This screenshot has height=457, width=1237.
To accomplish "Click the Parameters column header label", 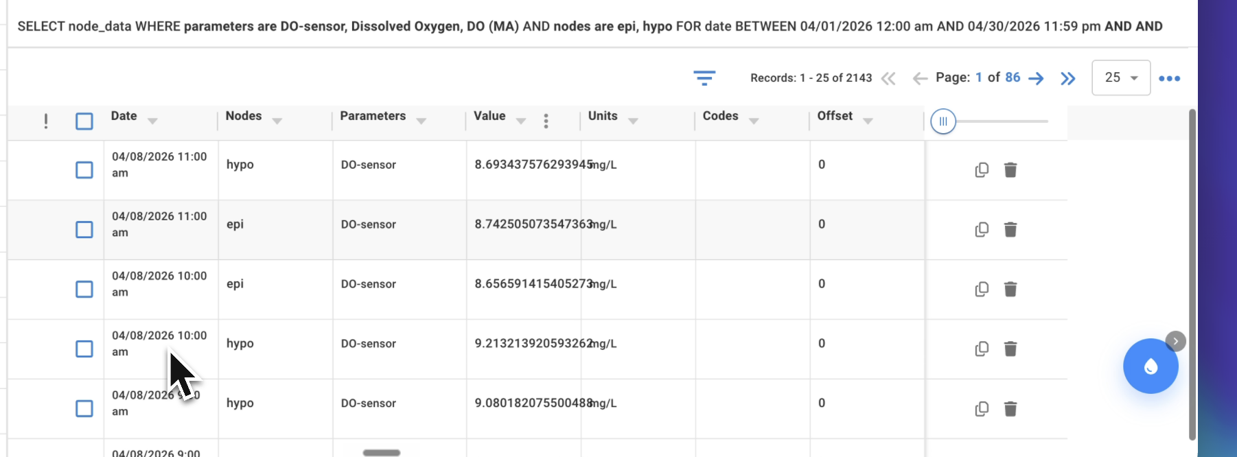I will tap(373, 116).
